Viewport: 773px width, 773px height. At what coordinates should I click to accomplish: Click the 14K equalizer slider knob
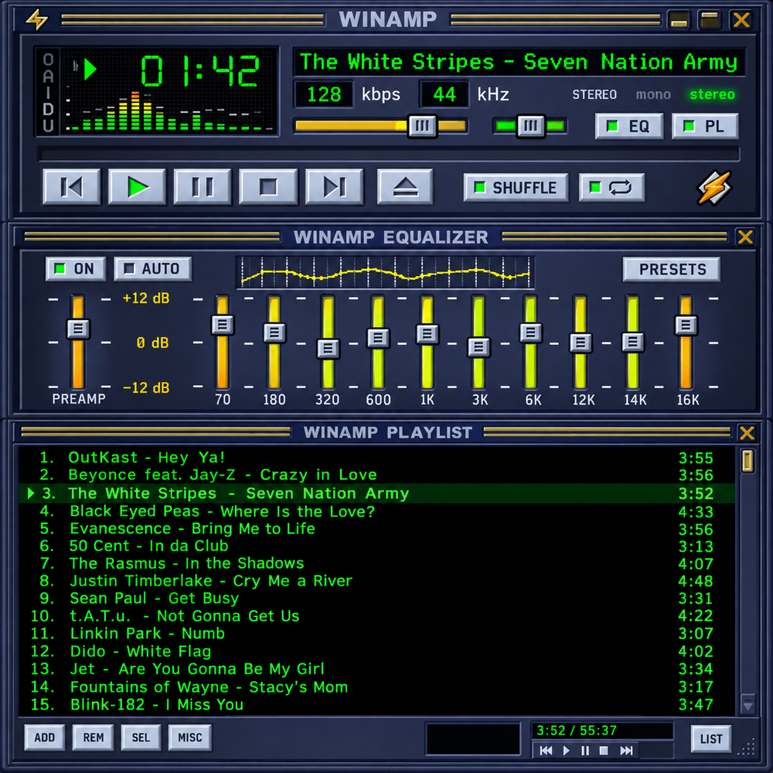[633, 342]
